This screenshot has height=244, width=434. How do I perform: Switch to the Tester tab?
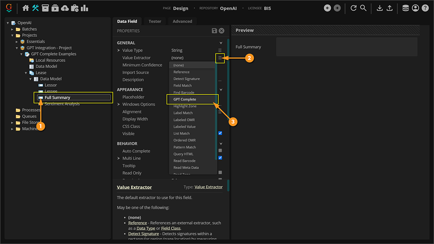155,21
